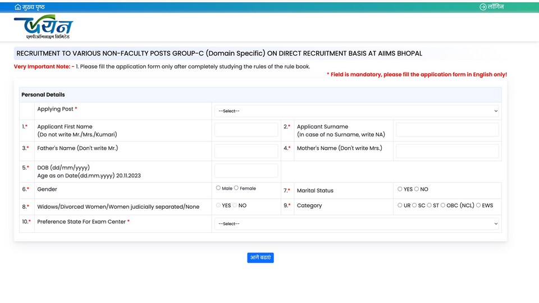Screen dimensions: 539x303
Task: Open the Applying Post dropdown
Action: 357,111
